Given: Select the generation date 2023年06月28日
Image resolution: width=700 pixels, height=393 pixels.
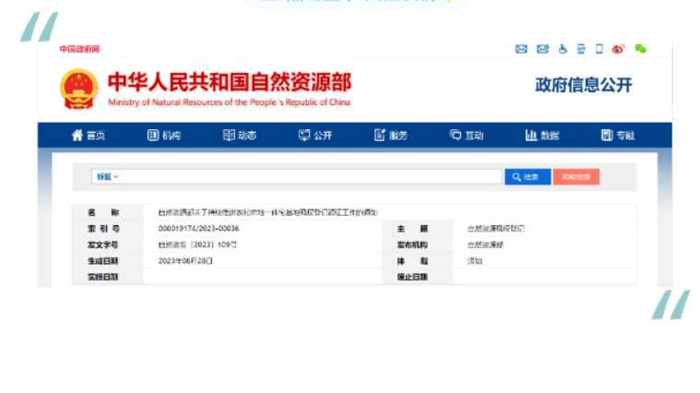Looking at the screenshot, I should click(185, 261).
